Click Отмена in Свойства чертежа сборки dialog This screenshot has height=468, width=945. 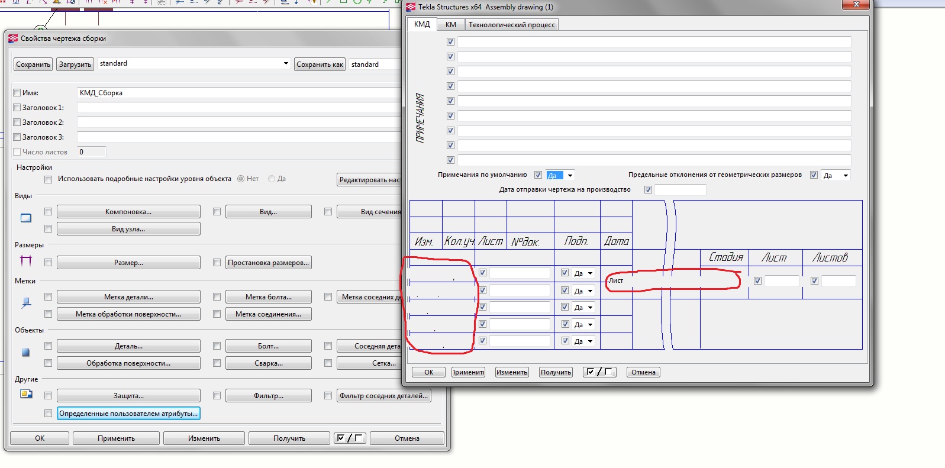click(x=407, y=438)
